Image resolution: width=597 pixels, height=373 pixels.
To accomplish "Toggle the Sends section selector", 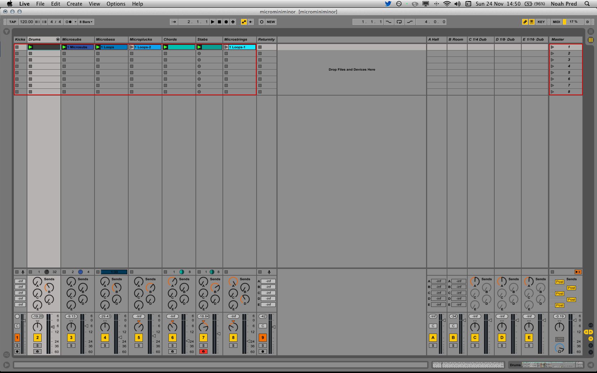I will point(586,332).
